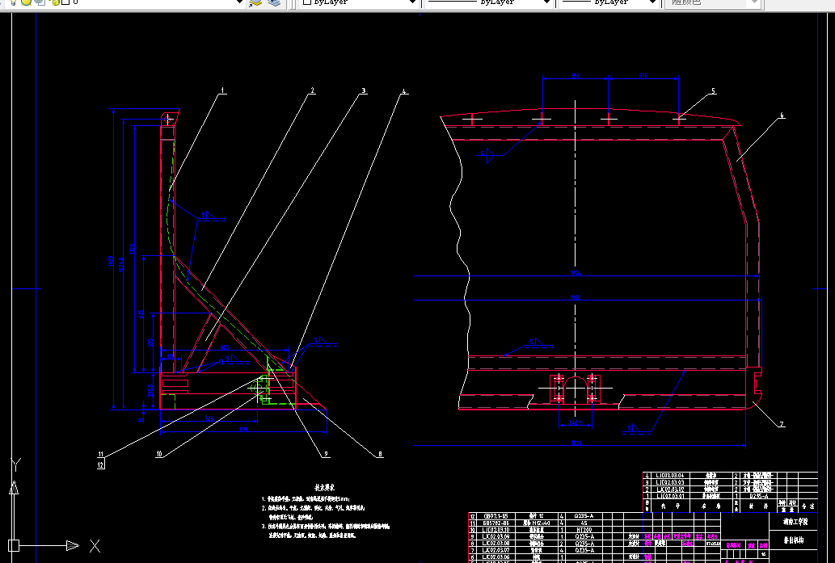Expand the color ByLayer dropdown
This screenshot has height=563, width=835.
click(x=412, y=2)
